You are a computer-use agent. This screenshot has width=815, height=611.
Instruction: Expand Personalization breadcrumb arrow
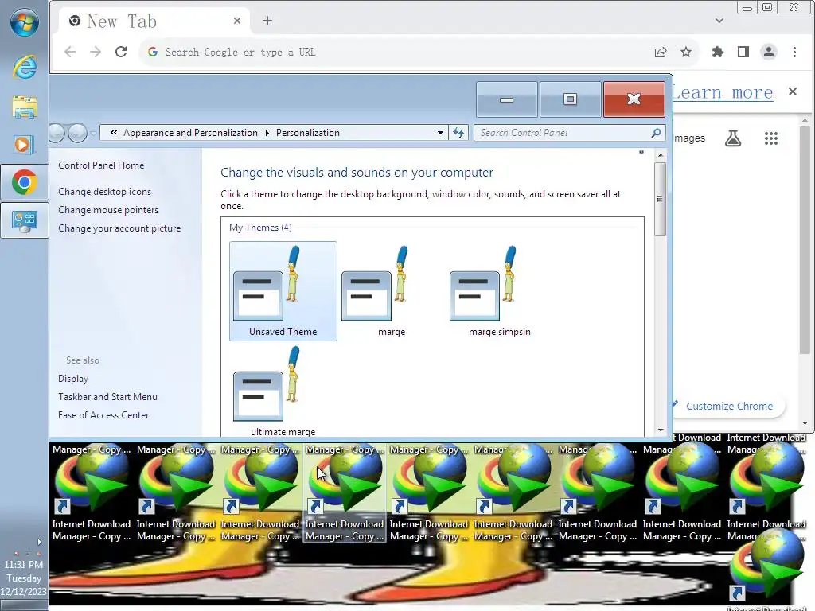pos(267,133)
